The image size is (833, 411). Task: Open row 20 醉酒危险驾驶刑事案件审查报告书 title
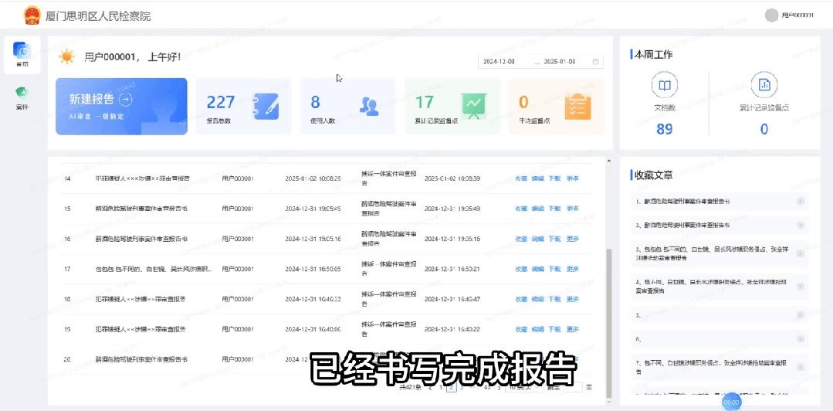pyautogui.click(x=141, y=359)
